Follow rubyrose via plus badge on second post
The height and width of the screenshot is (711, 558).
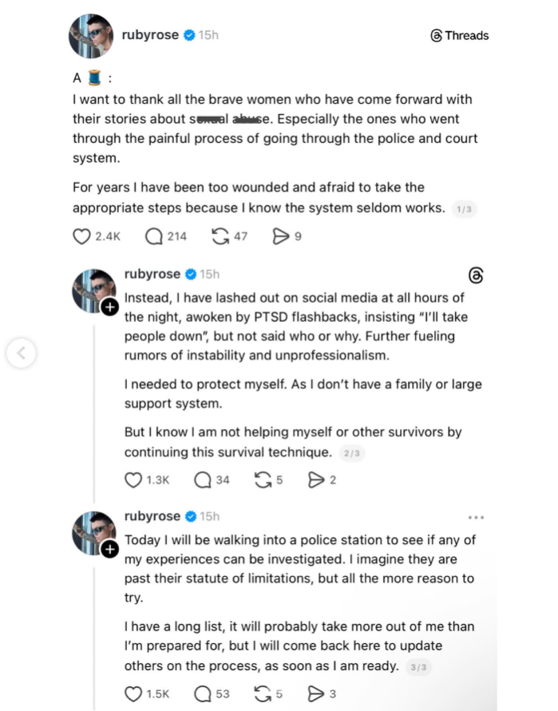pyautogui.click(x=109, y=308)
